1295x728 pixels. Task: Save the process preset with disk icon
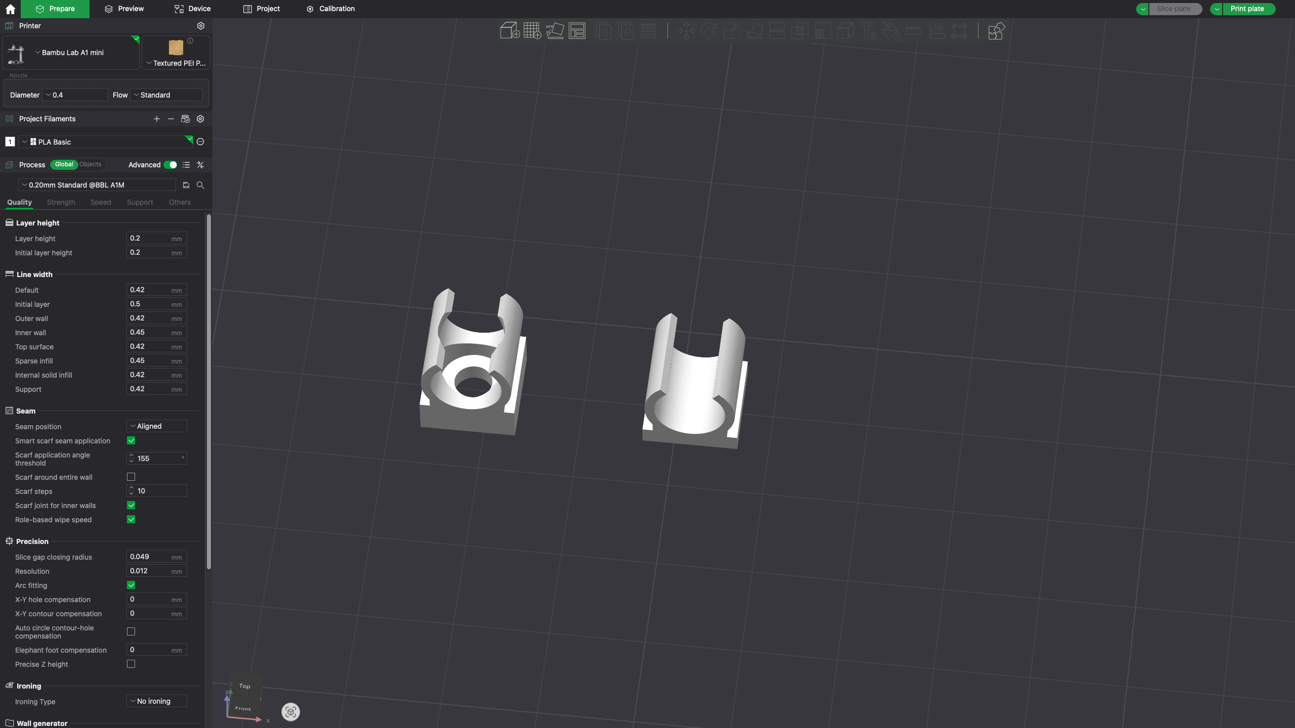(186, 186)
